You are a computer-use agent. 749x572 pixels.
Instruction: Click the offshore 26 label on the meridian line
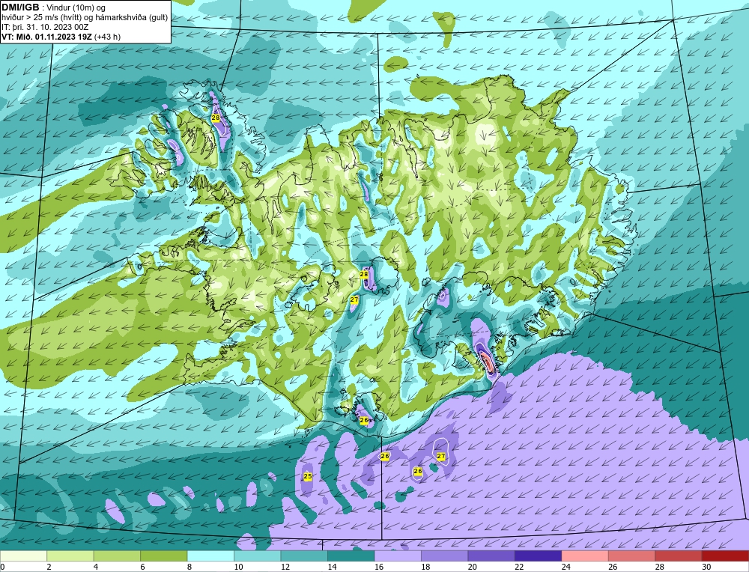tap(384, 456)
